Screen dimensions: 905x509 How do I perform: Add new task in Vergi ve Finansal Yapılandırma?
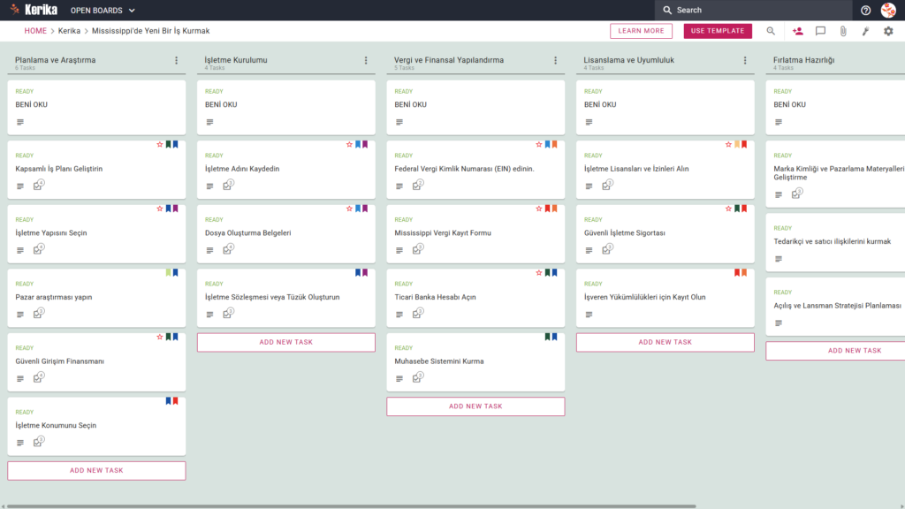point(475,406)
